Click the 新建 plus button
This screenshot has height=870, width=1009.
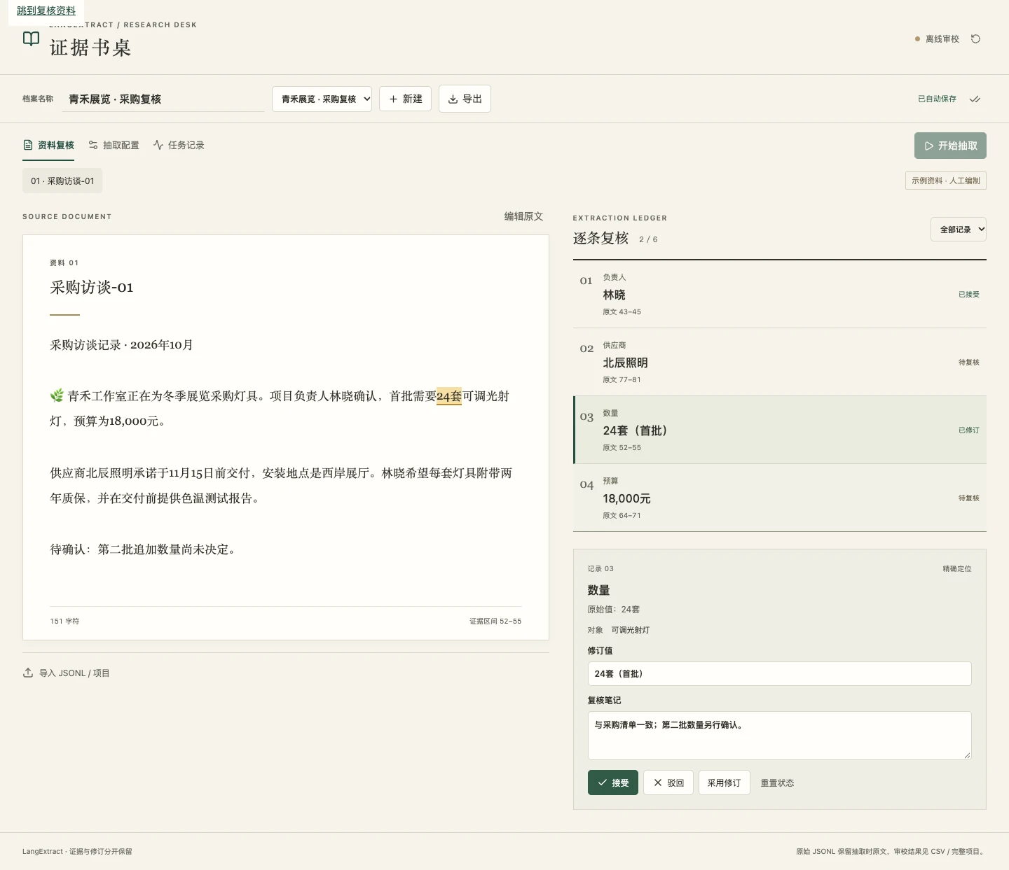405,99
